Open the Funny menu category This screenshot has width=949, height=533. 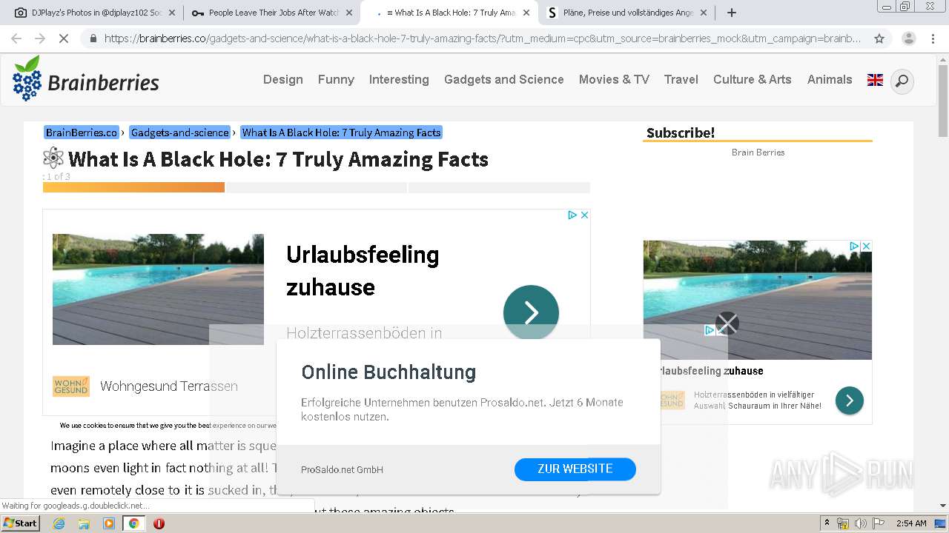336,79
